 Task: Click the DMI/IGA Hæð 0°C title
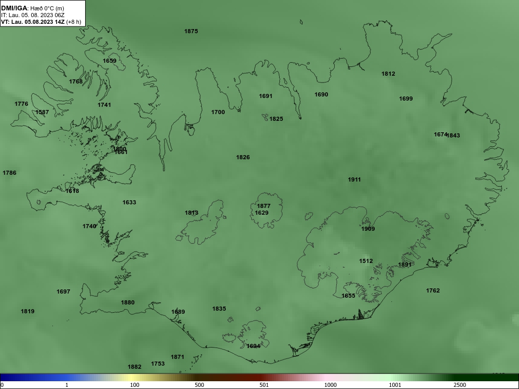(x=32, y=8)
